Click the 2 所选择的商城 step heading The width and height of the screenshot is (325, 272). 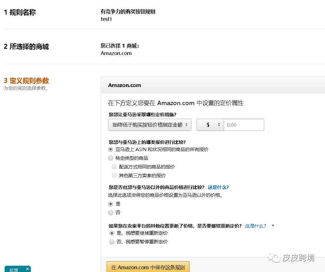26,46
